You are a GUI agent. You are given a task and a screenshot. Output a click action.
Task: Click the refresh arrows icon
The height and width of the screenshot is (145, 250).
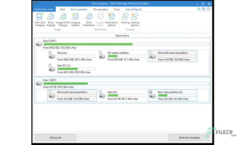199,9
